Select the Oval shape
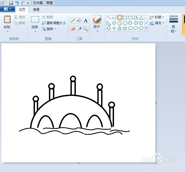 (x=119, y=18)
